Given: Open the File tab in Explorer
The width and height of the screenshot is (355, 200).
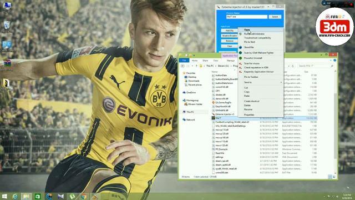Looking at the screenshot, I should coord(184,61).
